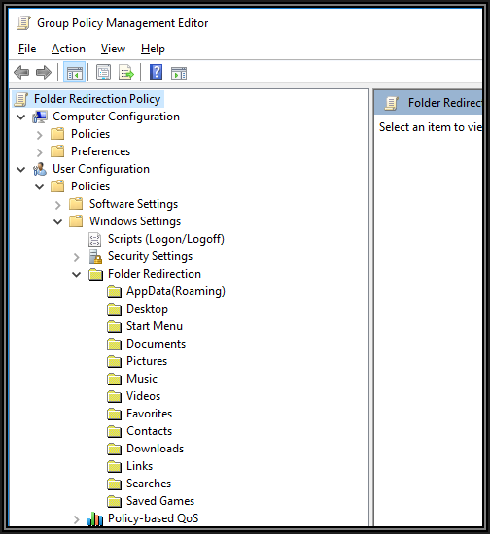The width and height of the screenshot is (490, 534).
Task: Expand the Policy-based QoS node
Action: tap(77, 519)
